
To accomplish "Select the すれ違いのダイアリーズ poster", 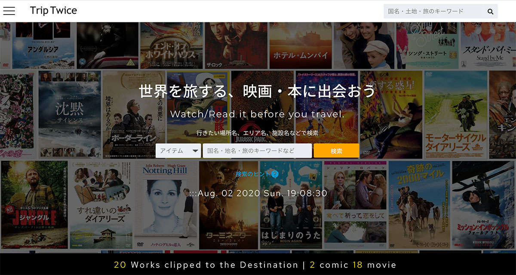I will coord(101,205).
